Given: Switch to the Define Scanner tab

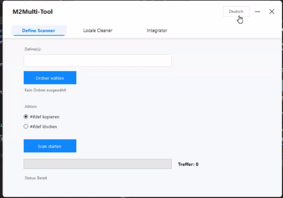Looking at the screenshot, I should click(x=39, y=31).
